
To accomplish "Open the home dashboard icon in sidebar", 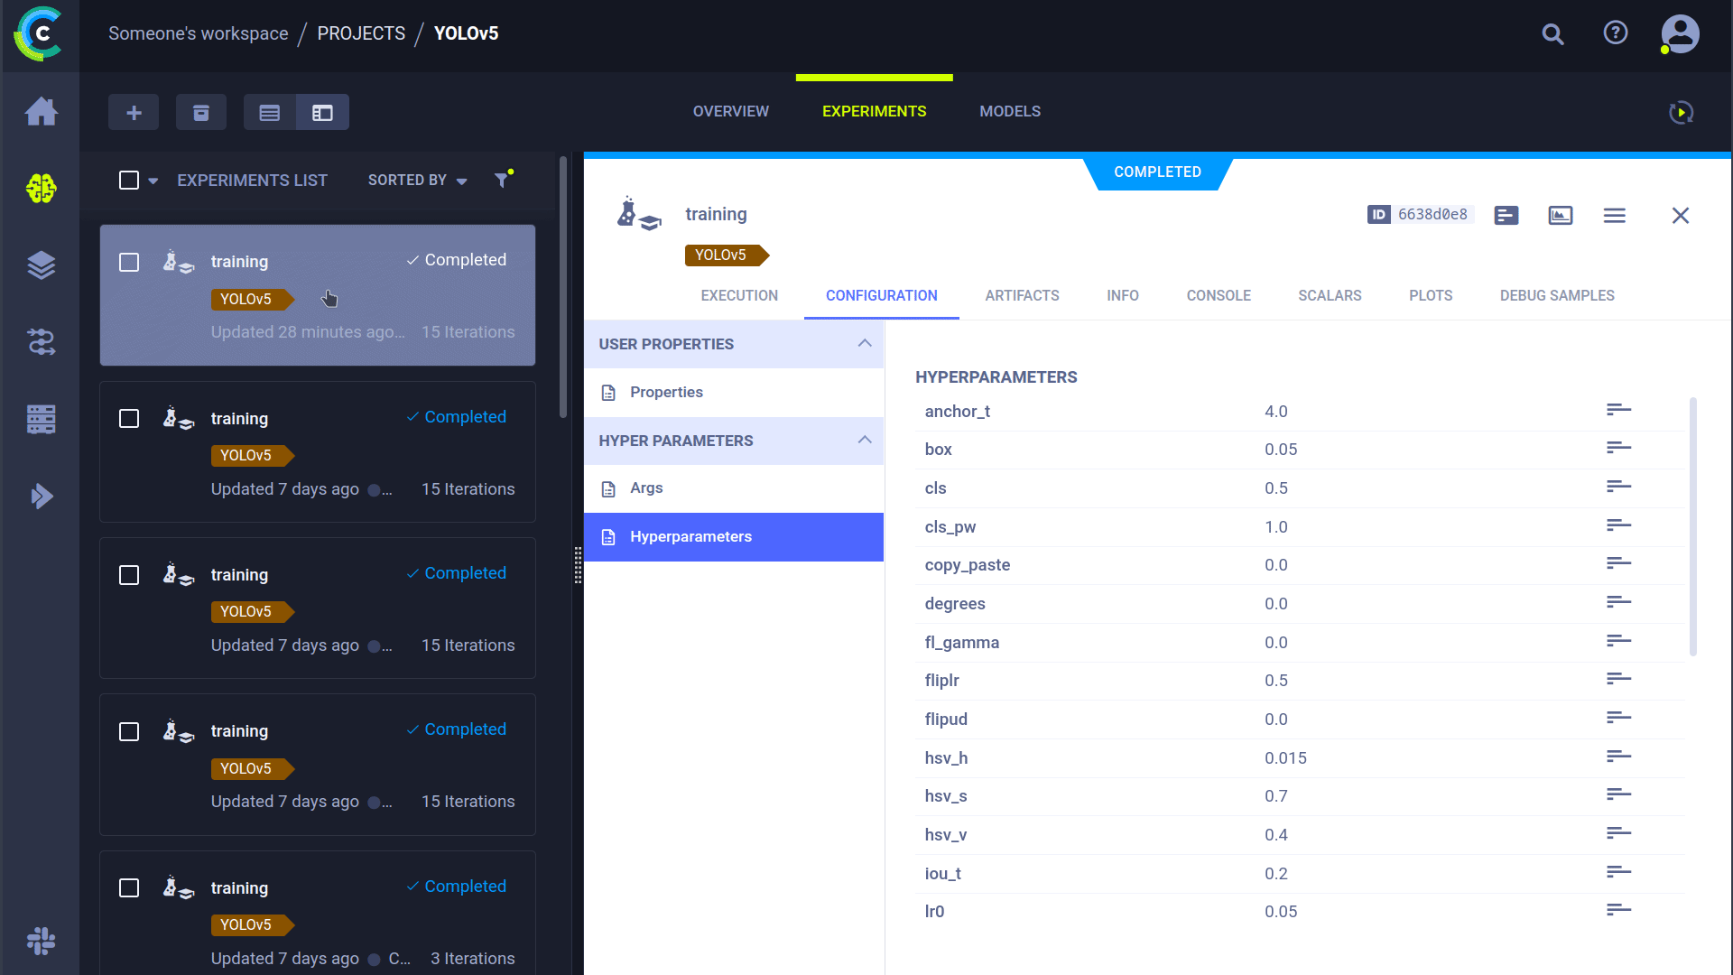I will click(x=41, y=112).
